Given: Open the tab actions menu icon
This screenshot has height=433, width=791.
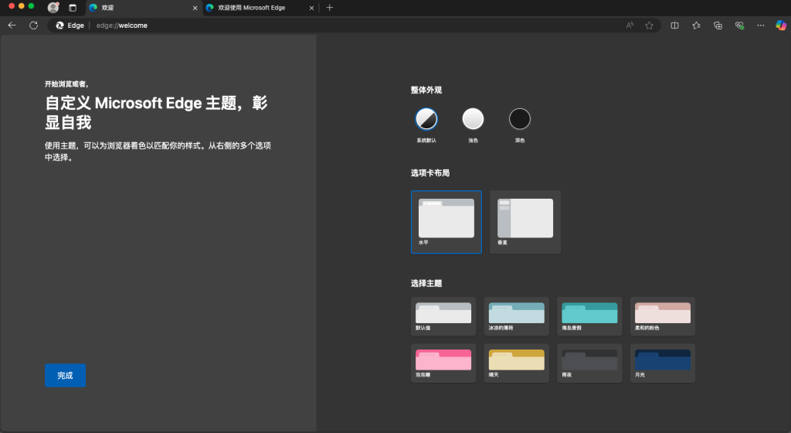Looking at the screenshot, I should point(73,8).
